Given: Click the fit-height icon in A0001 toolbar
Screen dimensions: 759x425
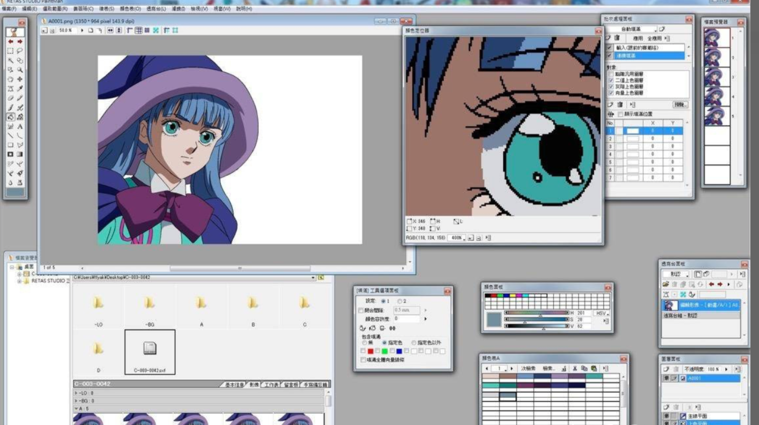Looking at the screenshot, I should click(119, 30).
